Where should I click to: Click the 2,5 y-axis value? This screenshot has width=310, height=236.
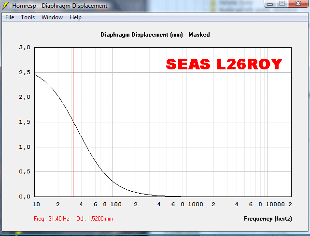pyautogui.click(x=25, y=72)
